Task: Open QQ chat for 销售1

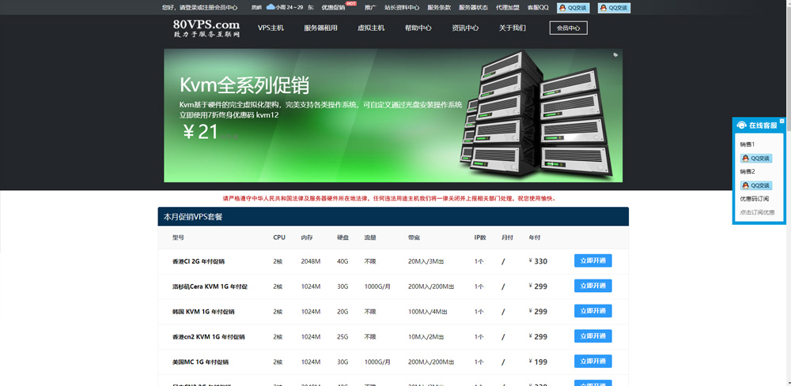Action: pyautogui.click(x=755, y=158)
